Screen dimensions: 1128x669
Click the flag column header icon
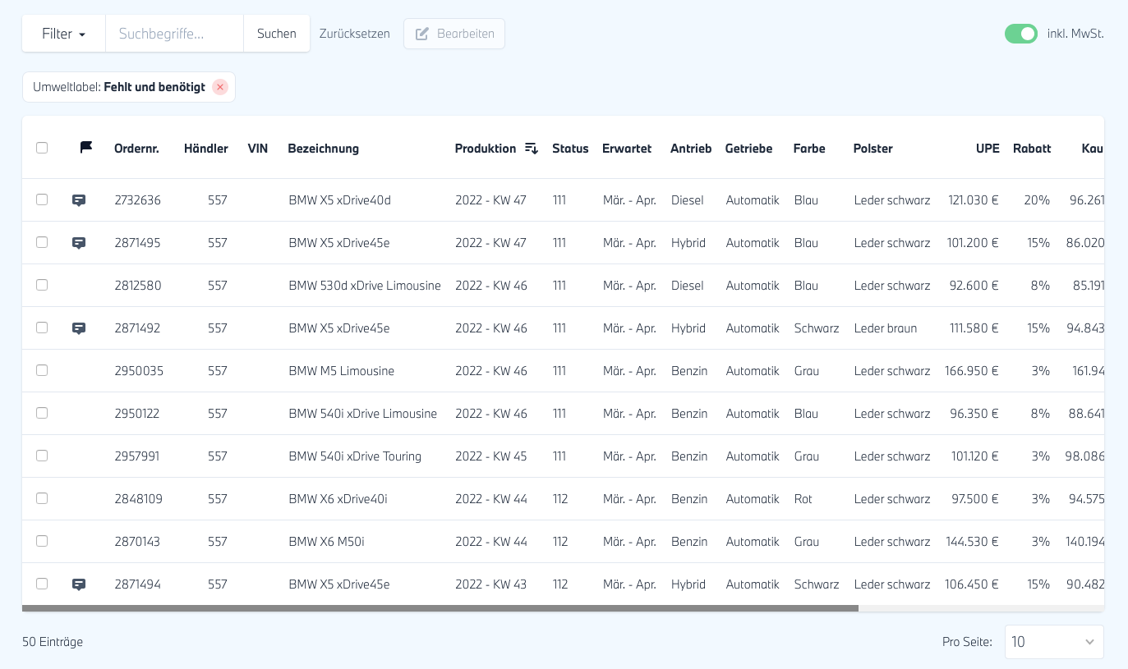[86, 148]
